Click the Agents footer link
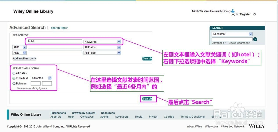 104,117
